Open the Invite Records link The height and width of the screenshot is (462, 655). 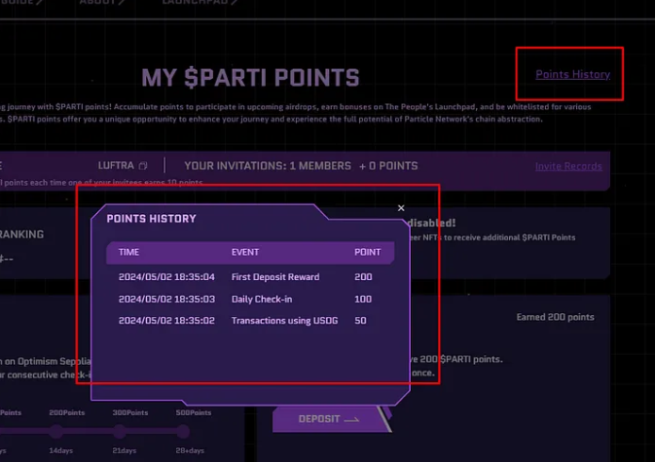(x=568, y=166)
